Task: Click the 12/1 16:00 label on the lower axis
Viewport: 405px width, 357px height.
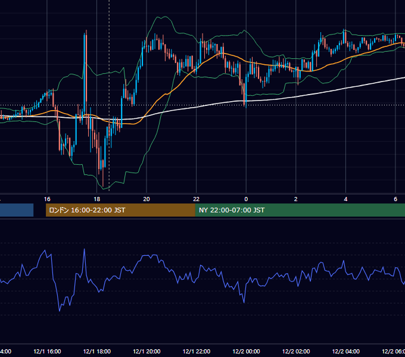Action: click(x=47, y=351)
